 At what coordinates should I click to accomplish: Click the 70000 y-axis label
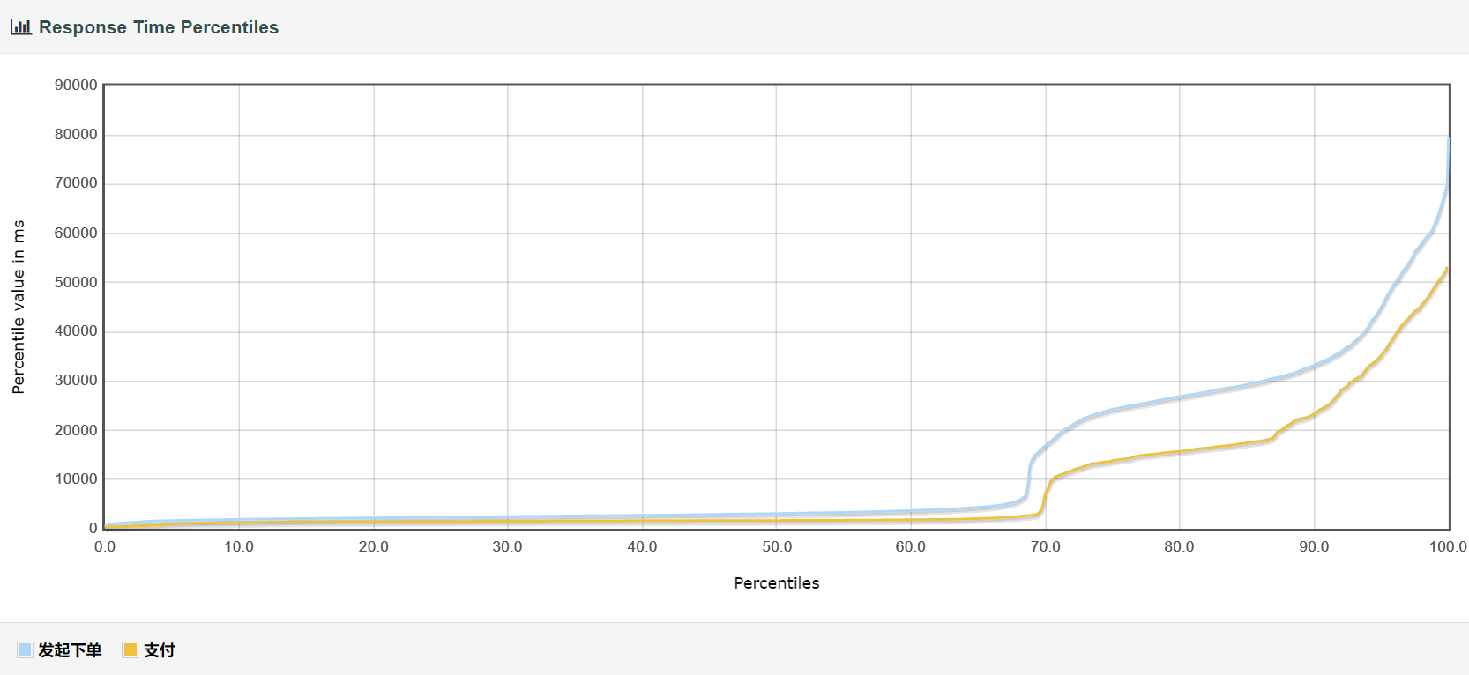[x=76, y=183]
